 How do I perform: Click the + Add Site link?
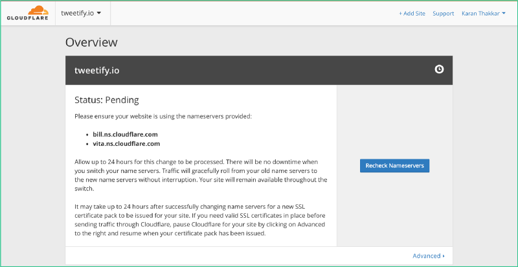point(412,14)
